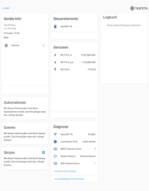Click the MT176 E_in lightning icon
This screenshot has width=149, height=191.
55,55
